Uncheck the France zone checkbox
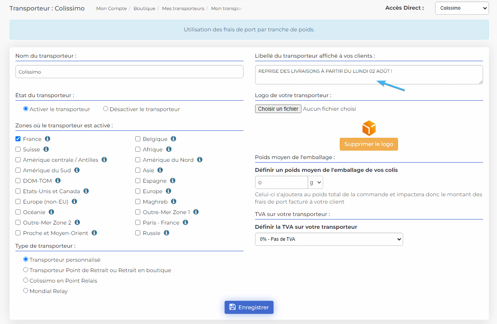 point(18,139)
